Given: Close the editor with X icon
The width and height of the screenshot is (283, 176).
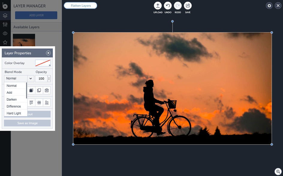Looking at the screenshot, I should coord(278,6).
